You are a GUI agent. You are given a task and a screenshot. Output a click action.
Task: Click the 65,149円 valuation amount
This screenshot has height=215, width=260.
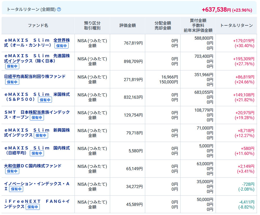pos(134,169)
